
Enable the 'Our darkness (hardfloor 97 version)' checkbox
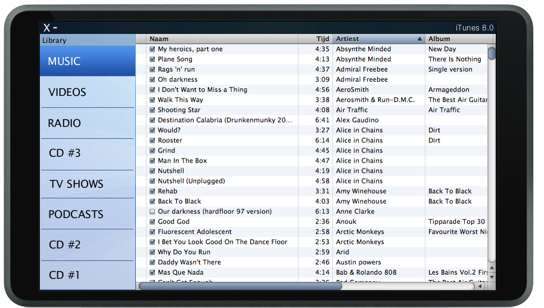point(153,211)
